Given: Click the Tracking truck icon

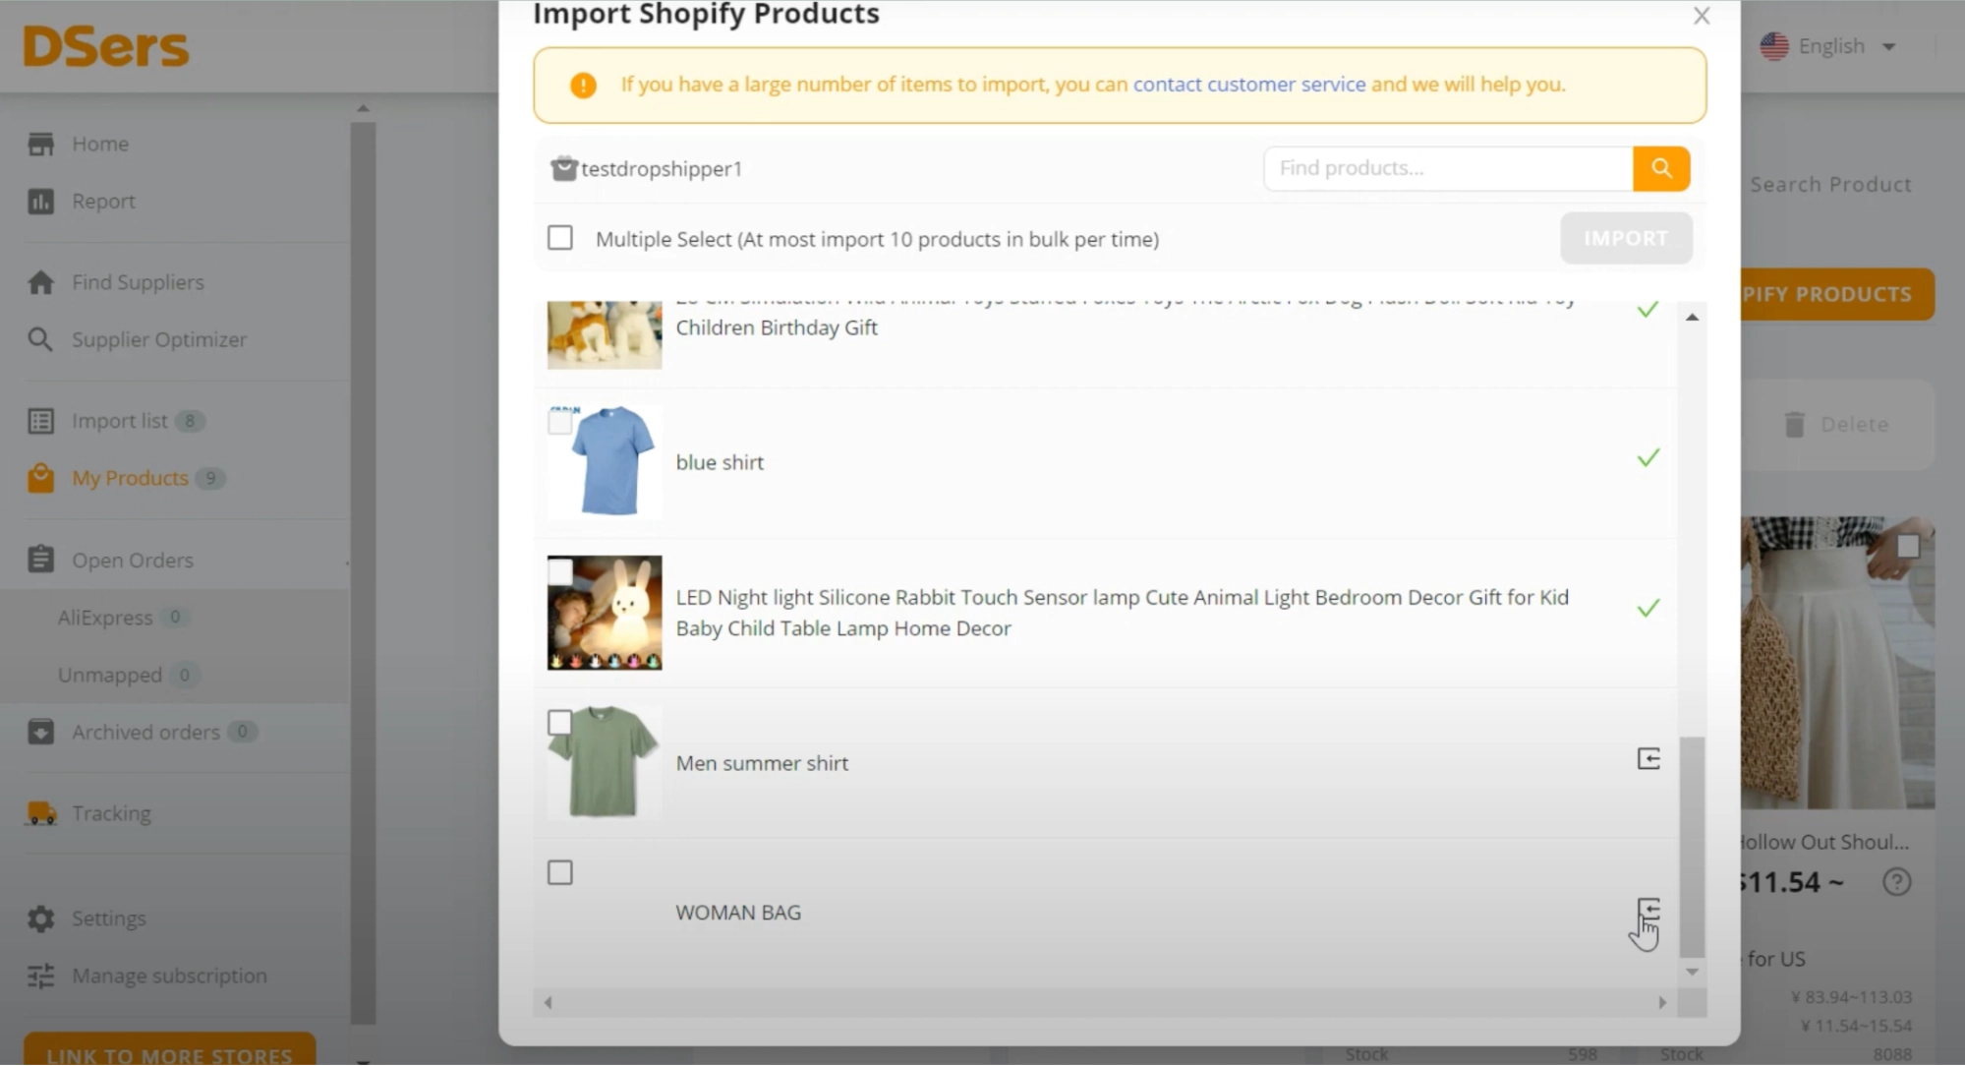Looking at the screenshot, I should 40,813.
